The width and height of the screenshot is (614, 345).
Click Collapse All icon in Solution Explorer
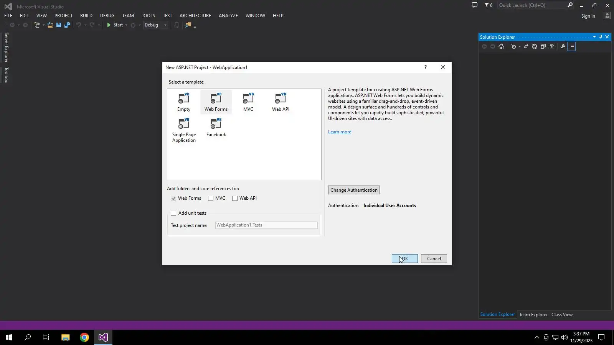click(543, 46)
